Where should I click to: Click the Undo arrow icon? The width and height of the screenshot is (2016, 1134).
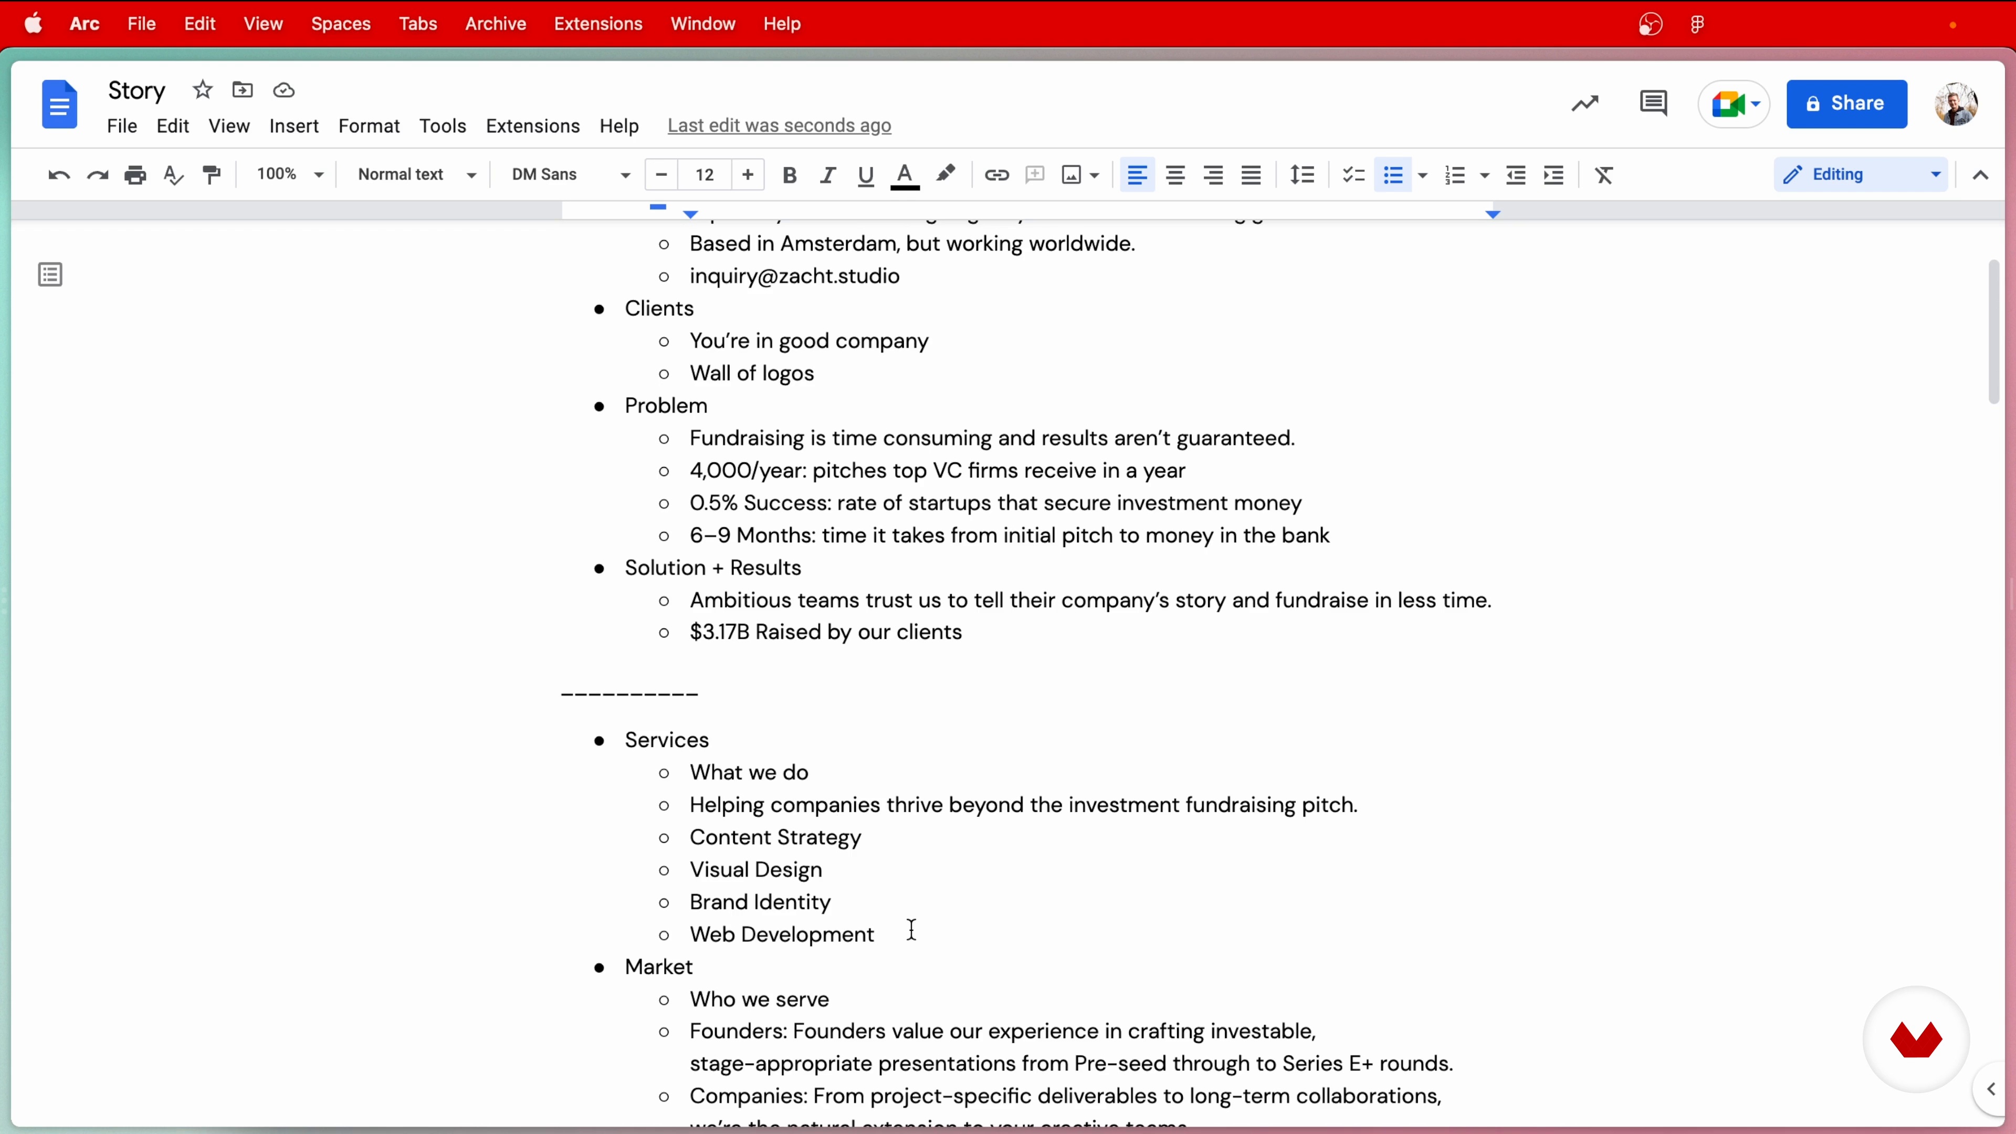point(59,174)
